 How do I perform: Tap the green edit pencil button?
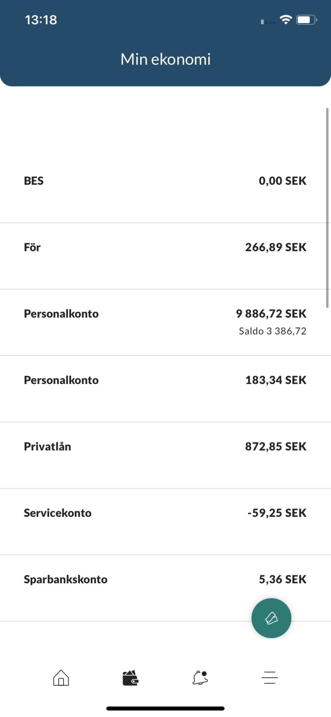[271, 618]
